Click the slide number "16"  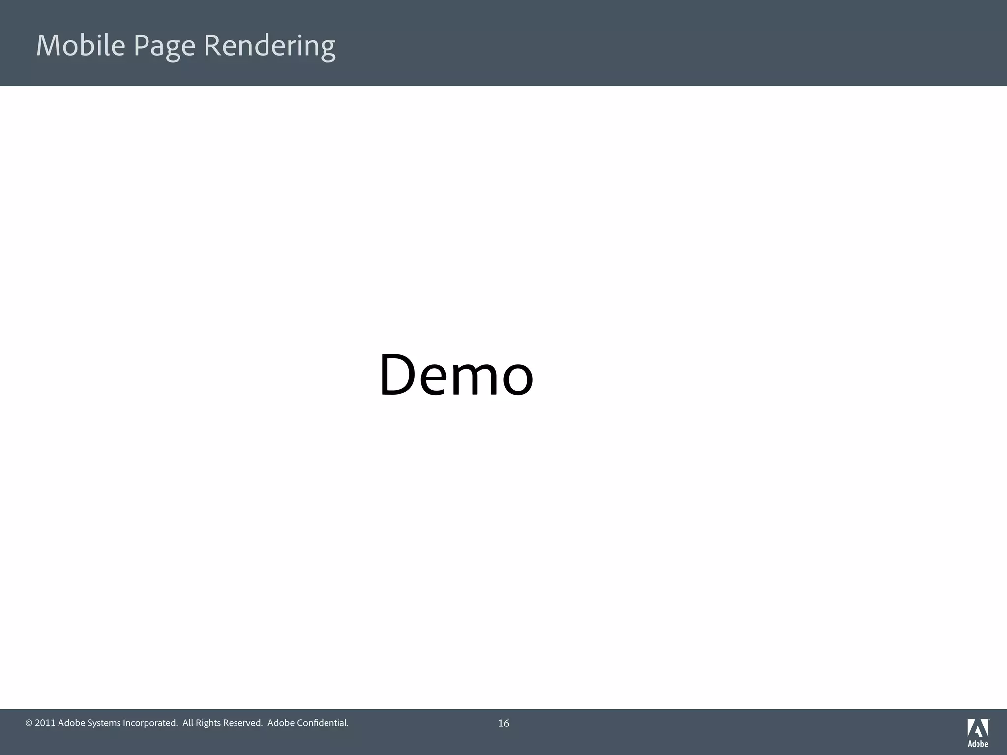pyautogui.click(x=503, y=723)
